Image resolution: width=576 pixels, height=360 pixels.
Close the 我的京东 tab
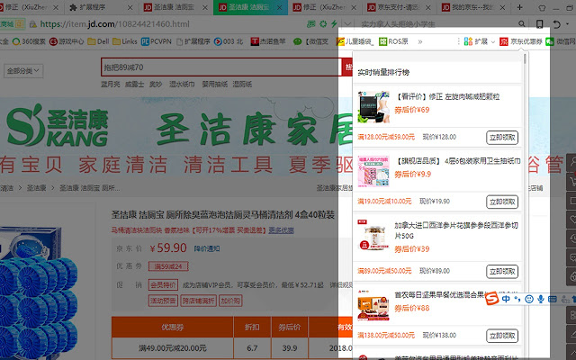(502, 7)
